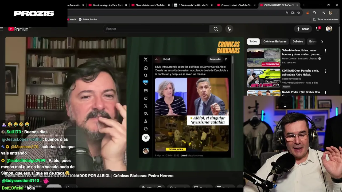The image size is (342, 192).
Task: Open the Profile person icon in X sidebar
Action: [x=146, y=121]
